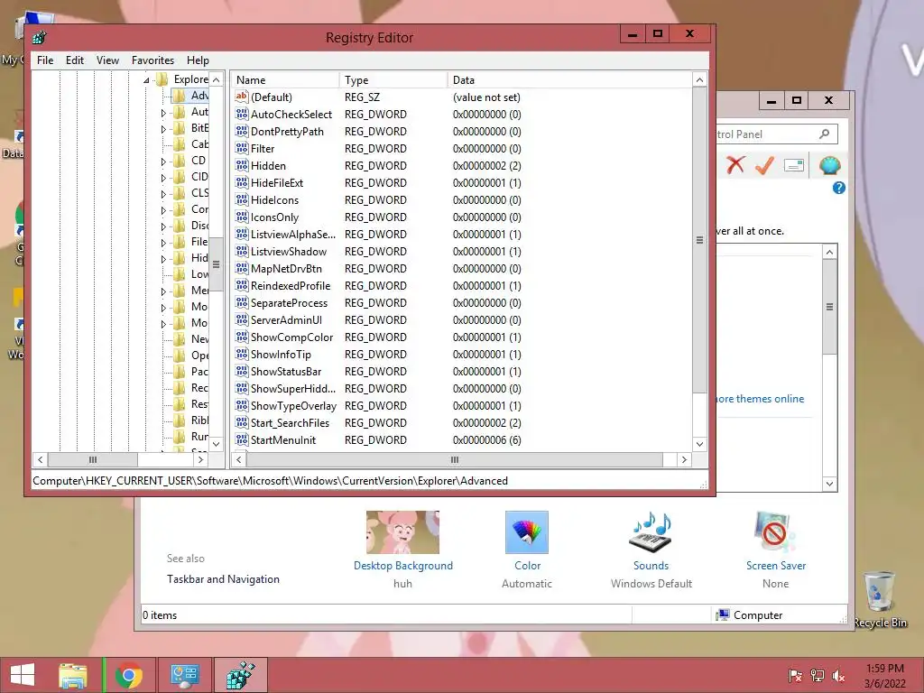The height and width of the screenshot is (693, 924).
Task: Click the red X delete icon in Control Panel
Action: tap(735, 165)
